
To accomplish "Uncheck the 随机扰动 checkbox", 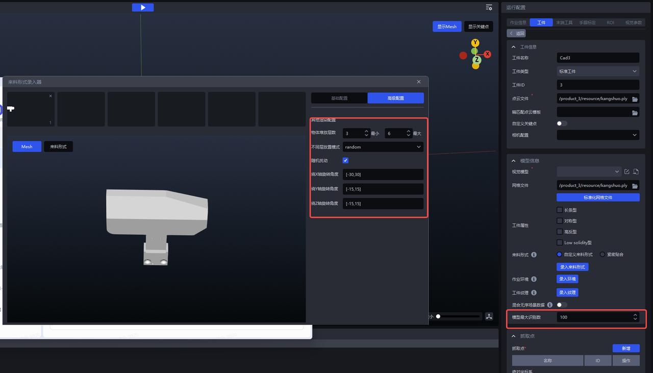I will click(x=345, y=160).
